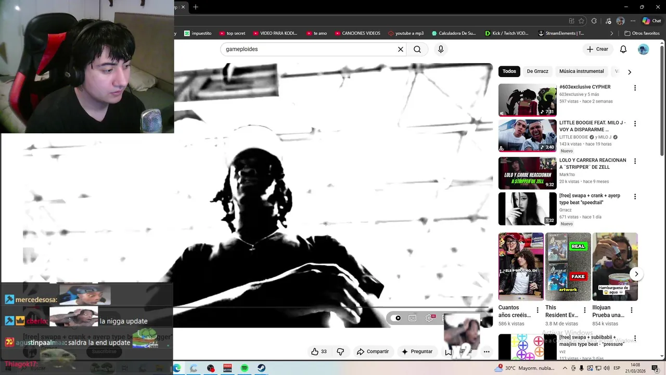Open options for Cuantos años short
Viewport: 666px width, 375px height.
pos(537,310)
